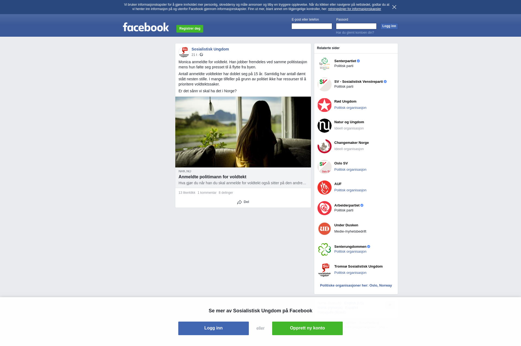Click Politisk organisasjon under Oslo SV
521x346 pixels.
(350, 170)
